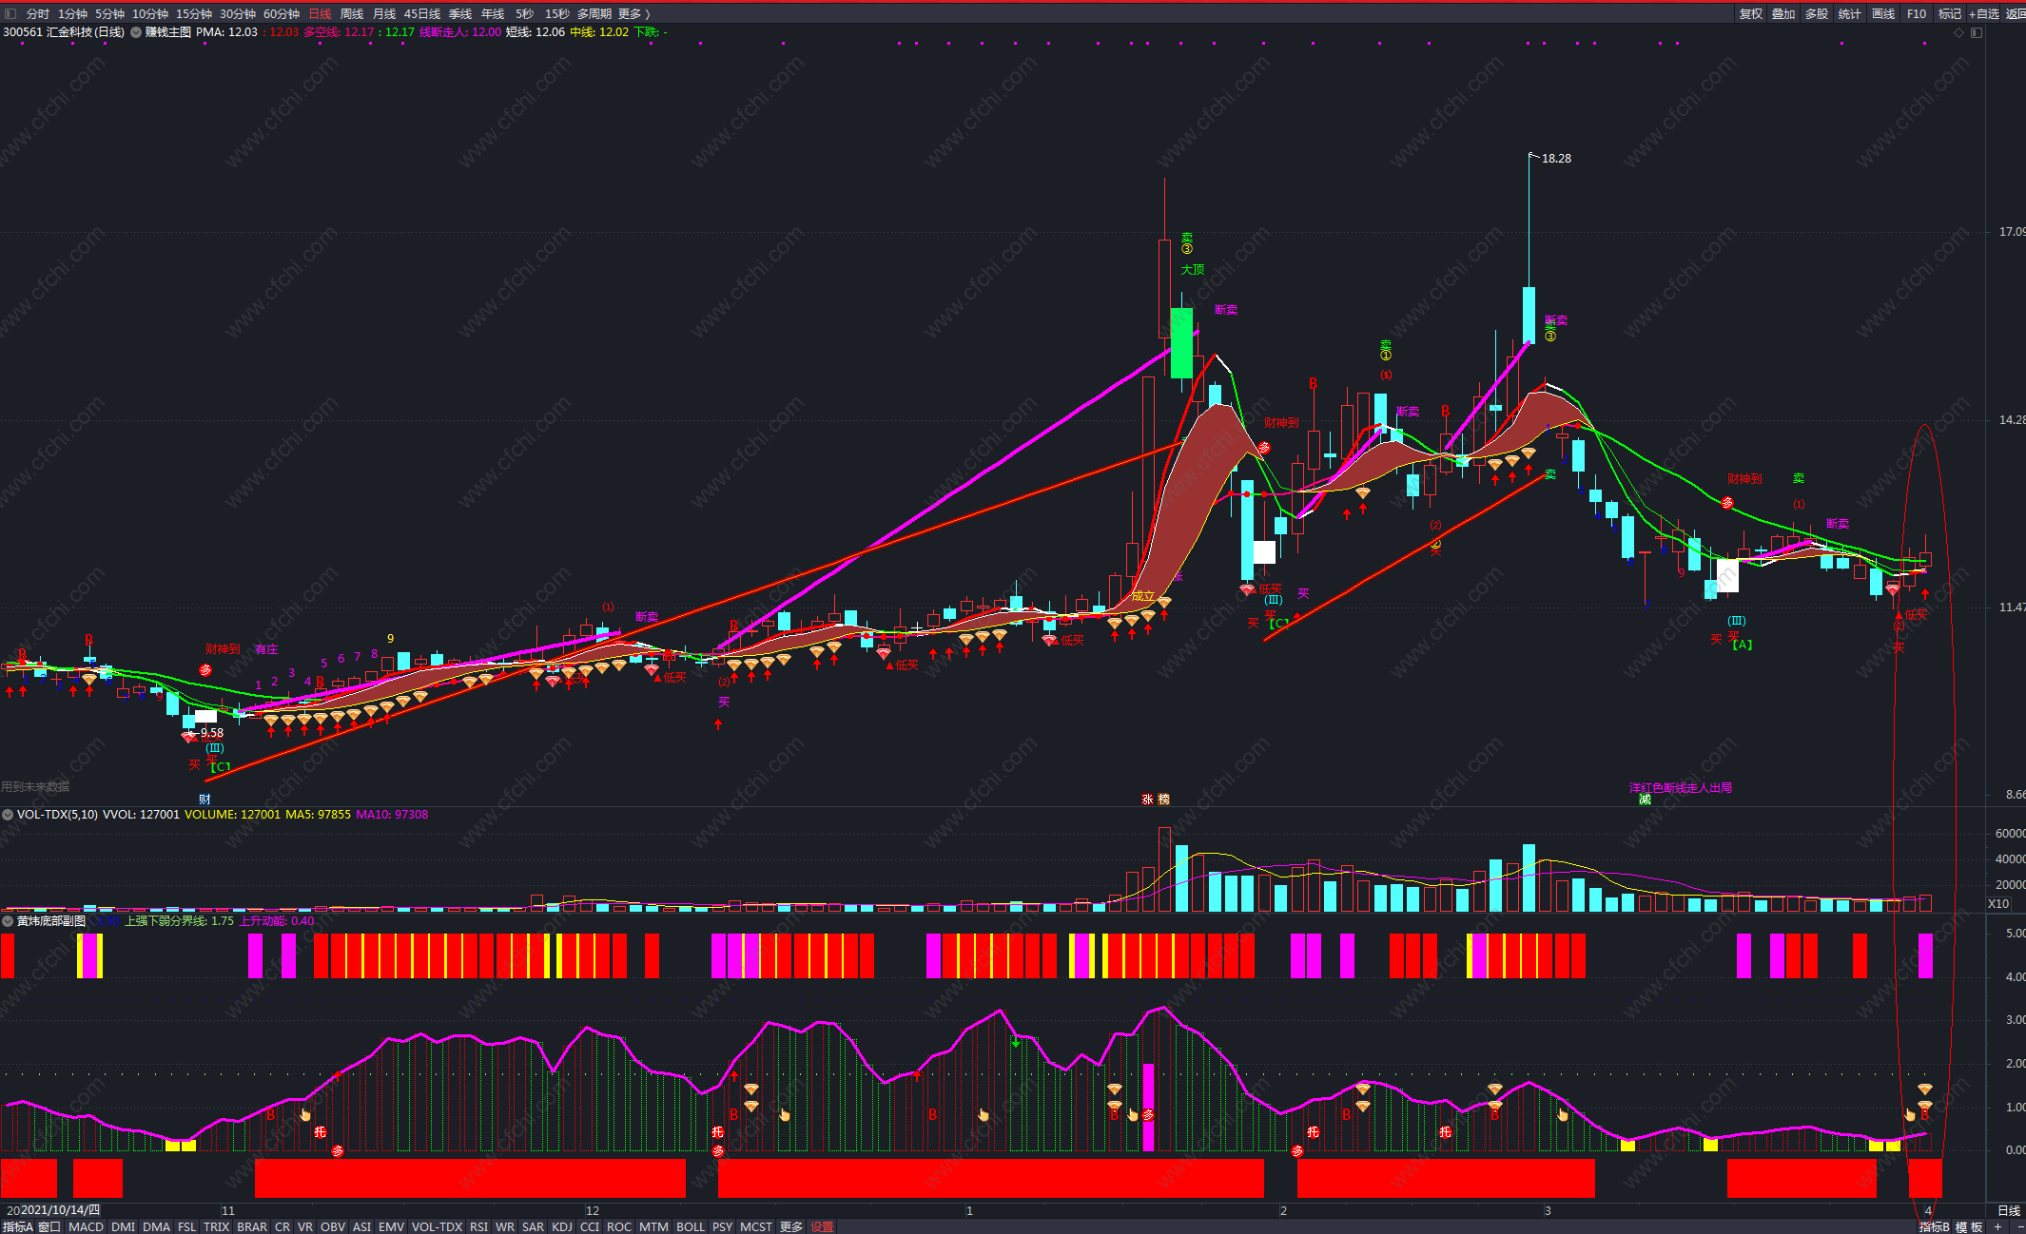
Task: Click the red 设置 settings link
Action: (x=822, y=1227)
